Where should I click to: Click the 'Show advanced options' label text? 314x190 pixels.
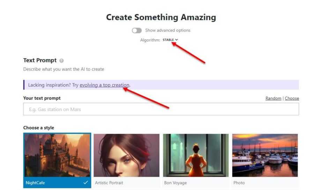pos(167,31)
